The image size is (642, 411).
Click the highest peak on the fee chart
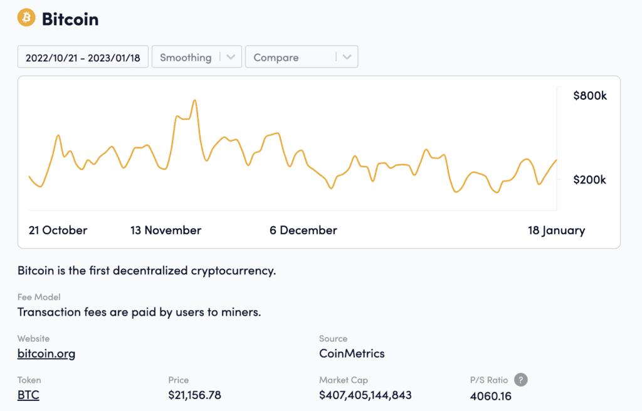pos(194,101)
